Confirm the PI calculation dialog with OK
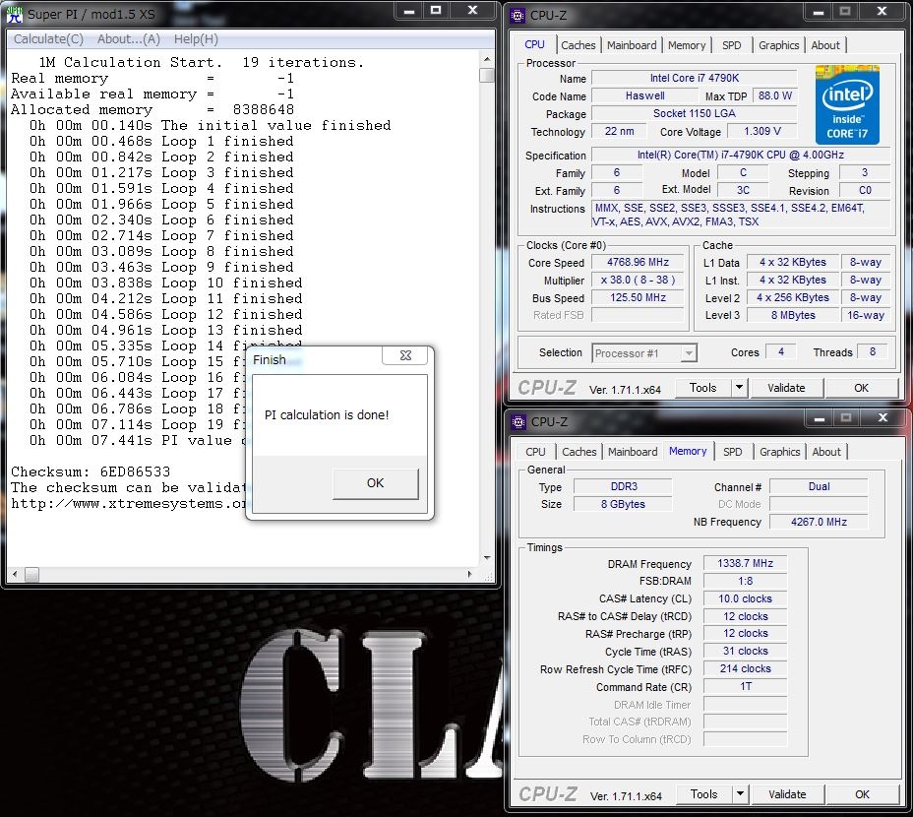This screenshot has height=817, width=913. 376,483
